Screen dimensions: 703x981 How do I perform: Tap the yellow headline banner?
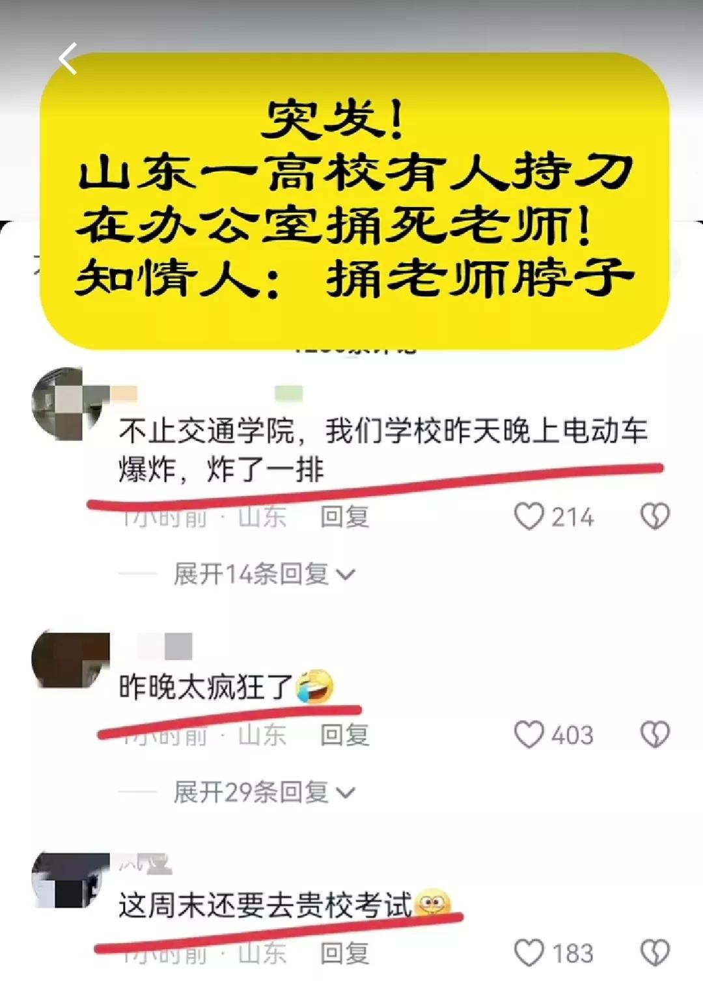[355, 202]
